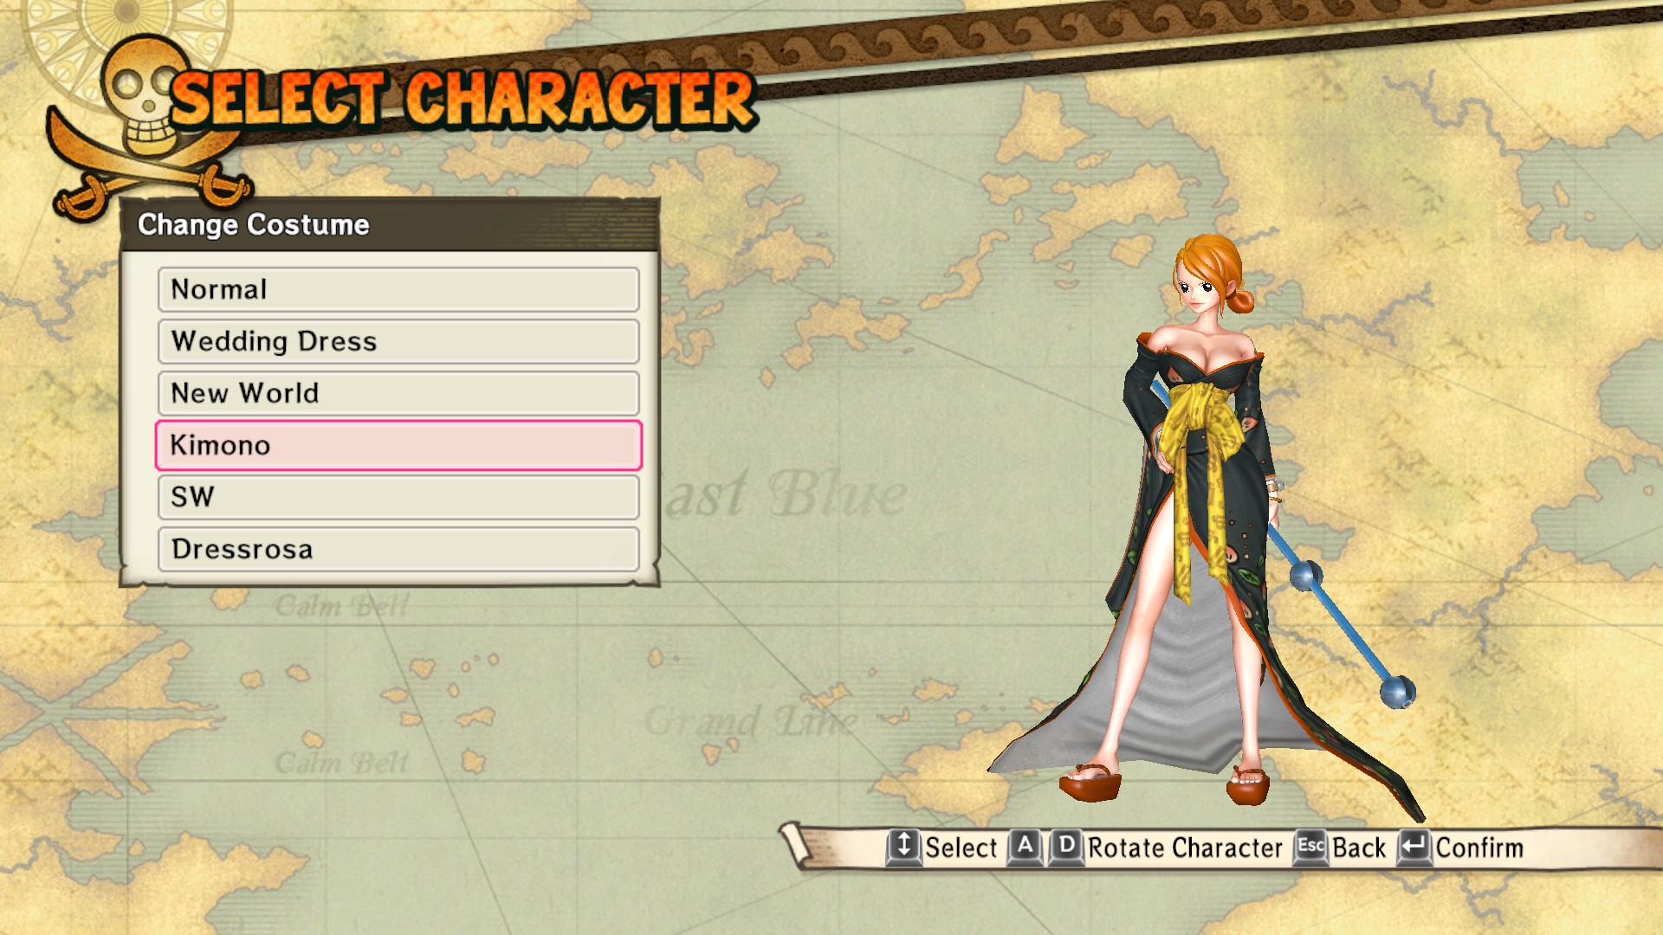Click the Back label
Screen dimensions: 1663x935
pos(1359,848)
